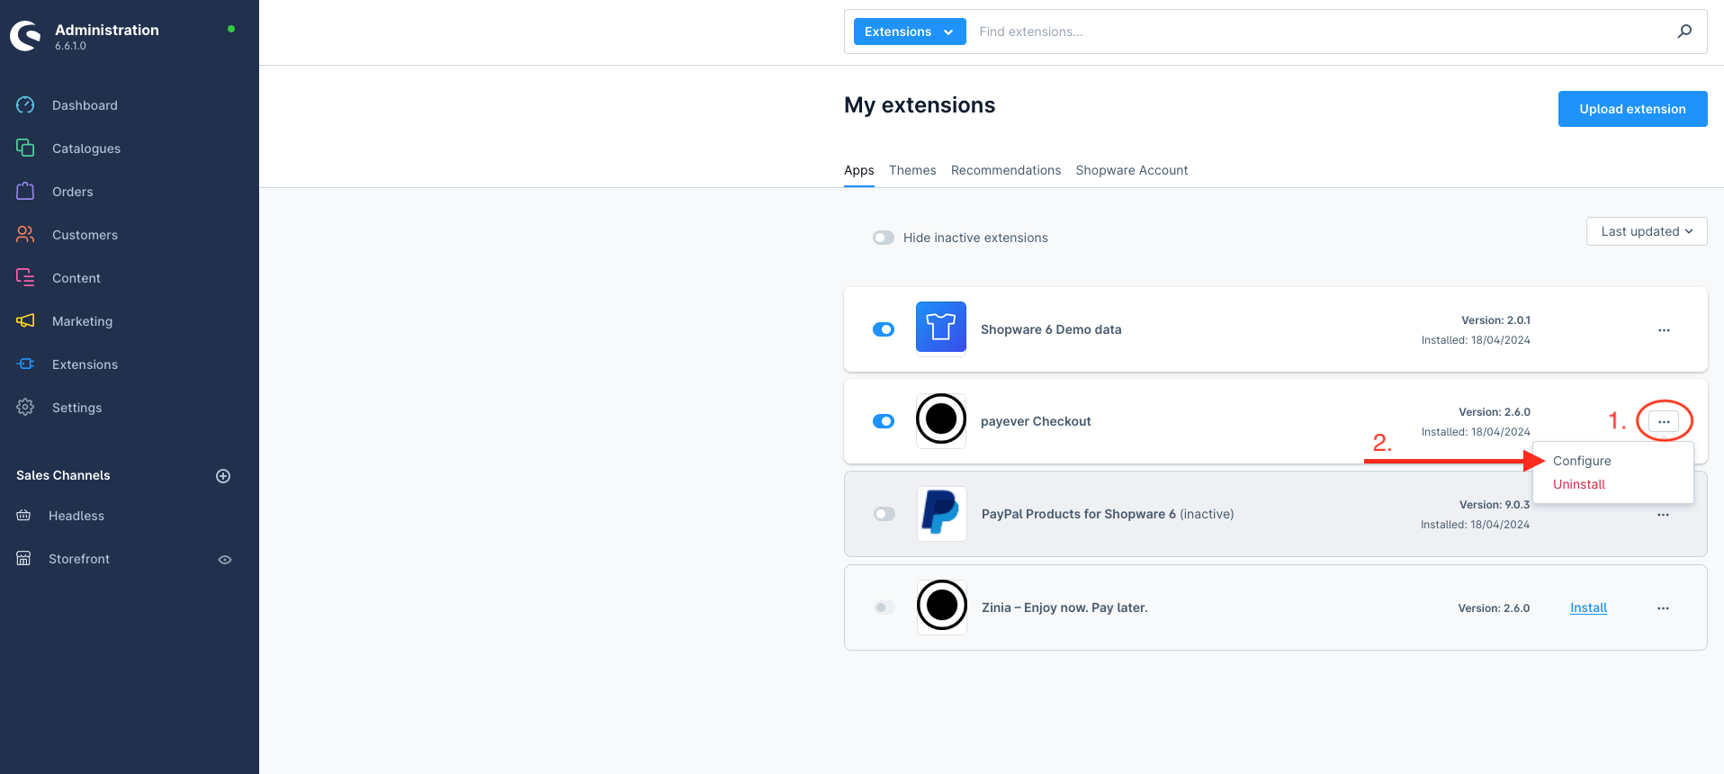Switch to the Apps tab

[859, 170]
